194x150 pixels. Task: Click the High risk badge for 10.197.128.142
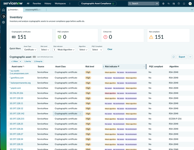[88, 114]
